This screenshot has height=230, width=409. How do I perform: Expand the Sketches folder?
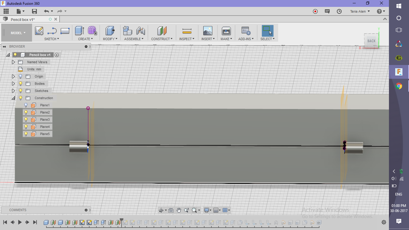13,91
